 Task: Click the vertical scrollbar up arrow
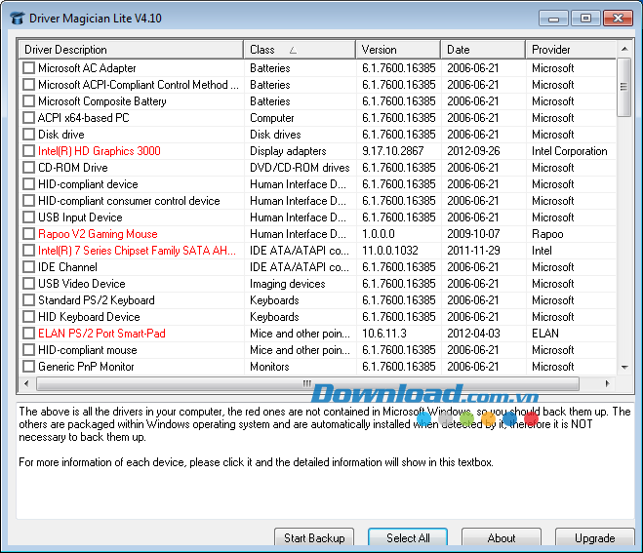point(624,49)
